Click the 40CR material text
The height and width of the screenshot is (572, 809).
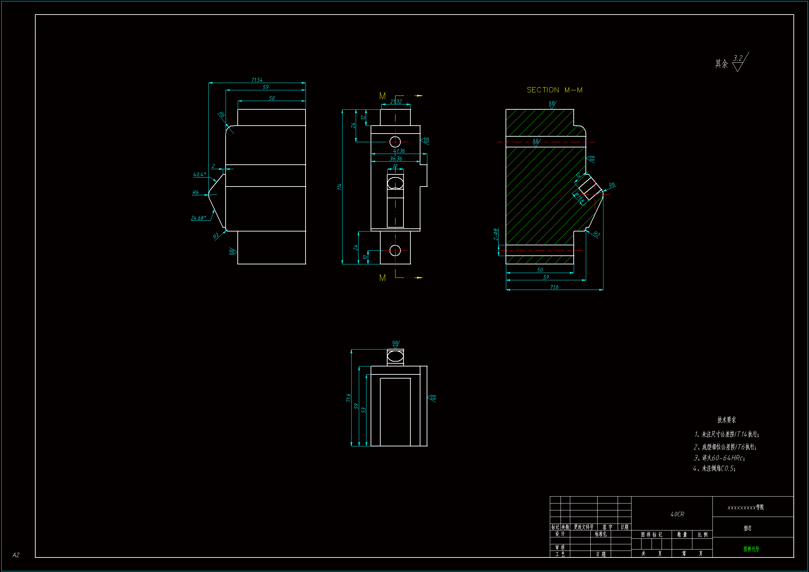tap(677, 514)
